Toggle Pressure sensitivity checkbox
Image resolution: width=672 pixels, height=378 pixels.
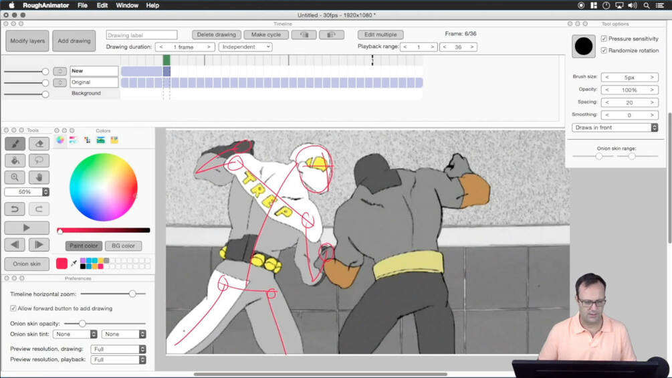[x=604, y=39]
